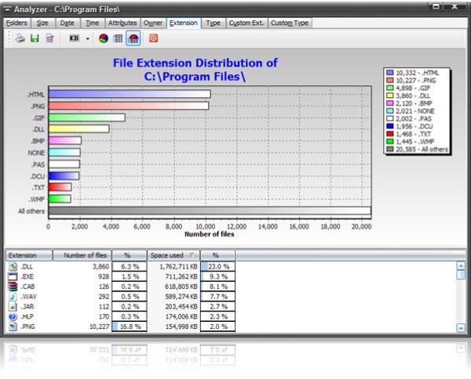Click the .CAB archive file icon
This screenshot has width=471, height=379.
tap(13, 287)
